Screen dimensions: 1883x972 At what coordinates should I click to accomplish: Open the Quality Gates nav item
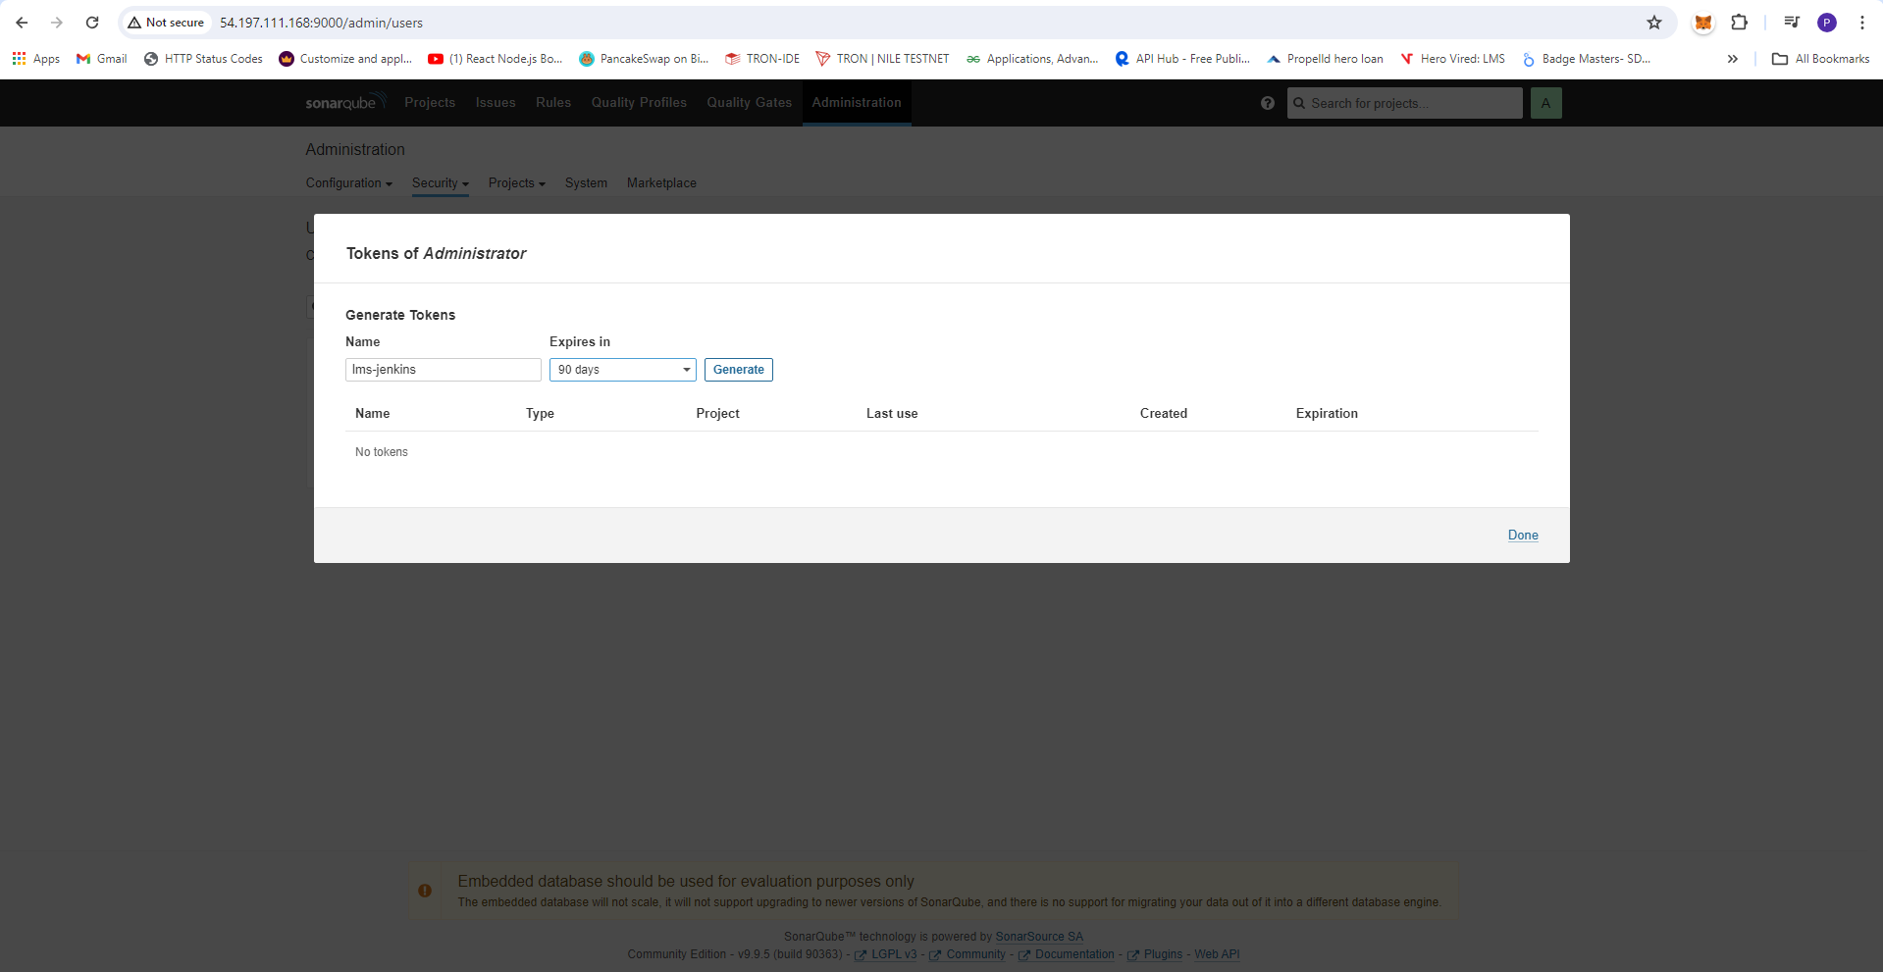750,102
